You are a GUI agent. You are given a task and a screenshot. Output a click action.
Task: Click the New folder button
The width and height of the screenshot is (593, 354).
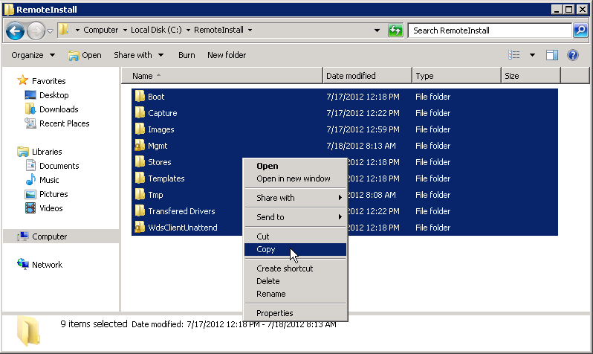[227, 55]
